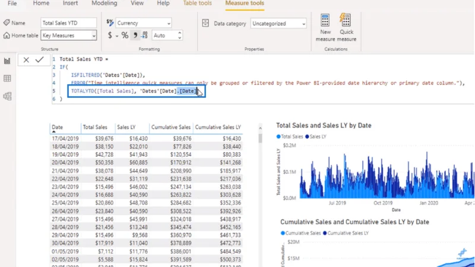Cancel the formula edit with X
Screen dimensions: 475x267
[x=26, y=60]
